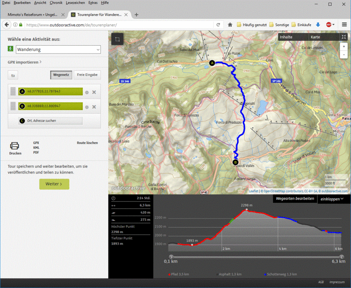Open the Wanderung activity dropdown

point(58,50)
